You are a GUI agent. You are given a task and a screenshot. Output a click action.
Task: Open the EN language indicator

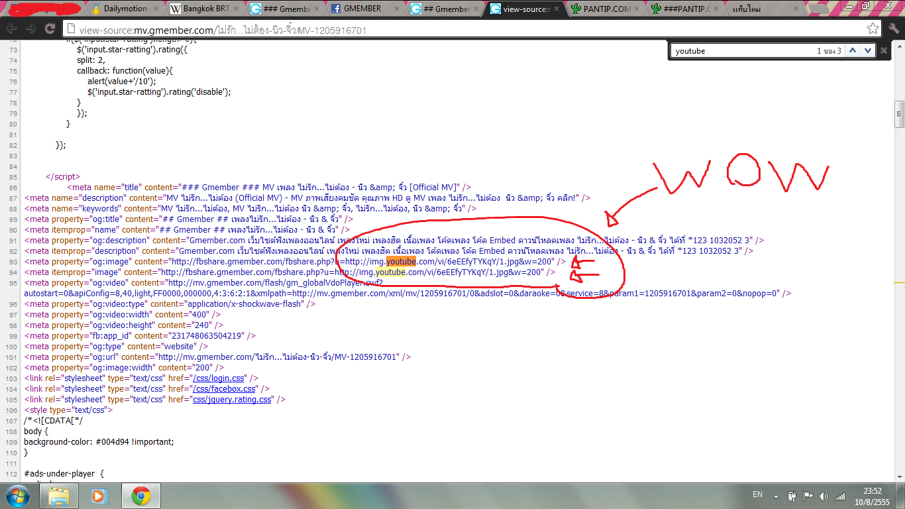(757, 495)
